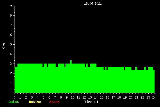Click hour 3 on the time axis
160x107 pixels.
[x=32, y=97]
